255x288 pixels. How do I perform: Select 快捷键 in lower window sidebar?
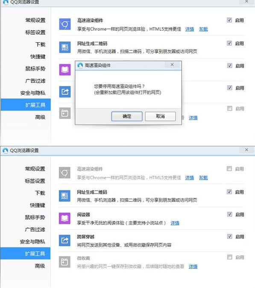[38, 205]
